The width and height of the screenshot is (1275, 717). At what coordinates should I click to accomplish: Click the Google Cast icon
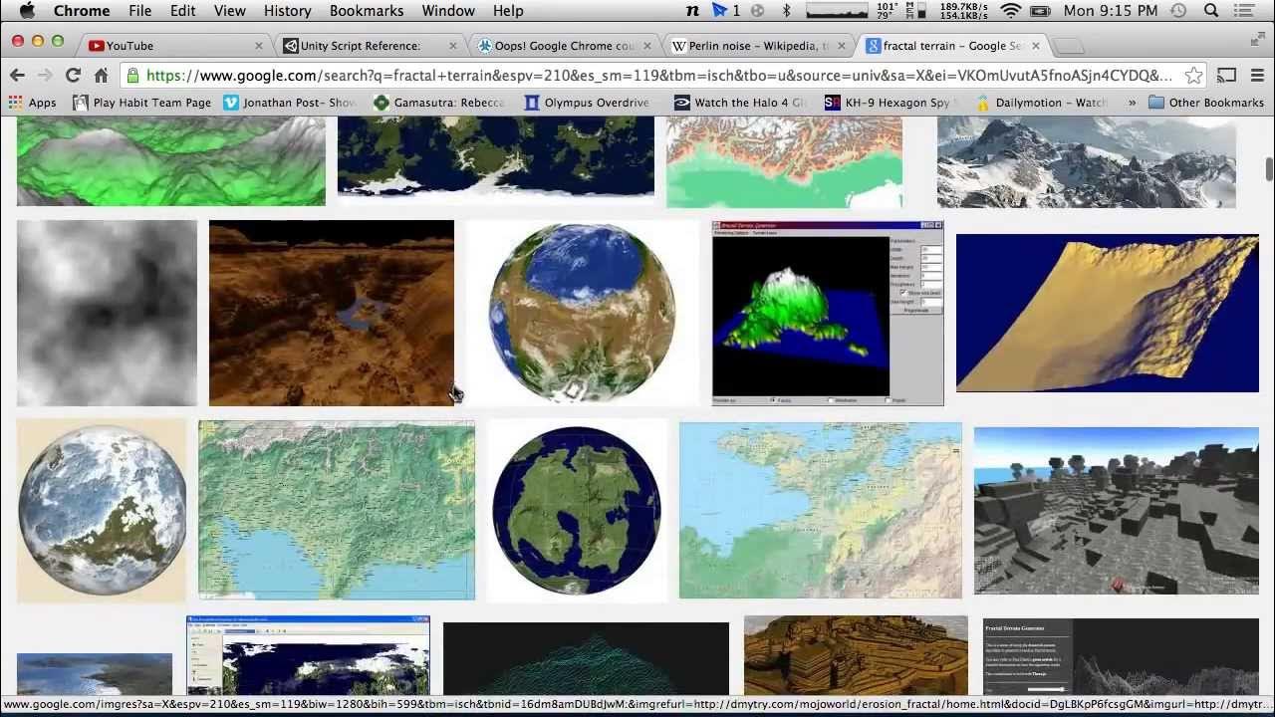pyautogui.click(x=1227, y=76)
